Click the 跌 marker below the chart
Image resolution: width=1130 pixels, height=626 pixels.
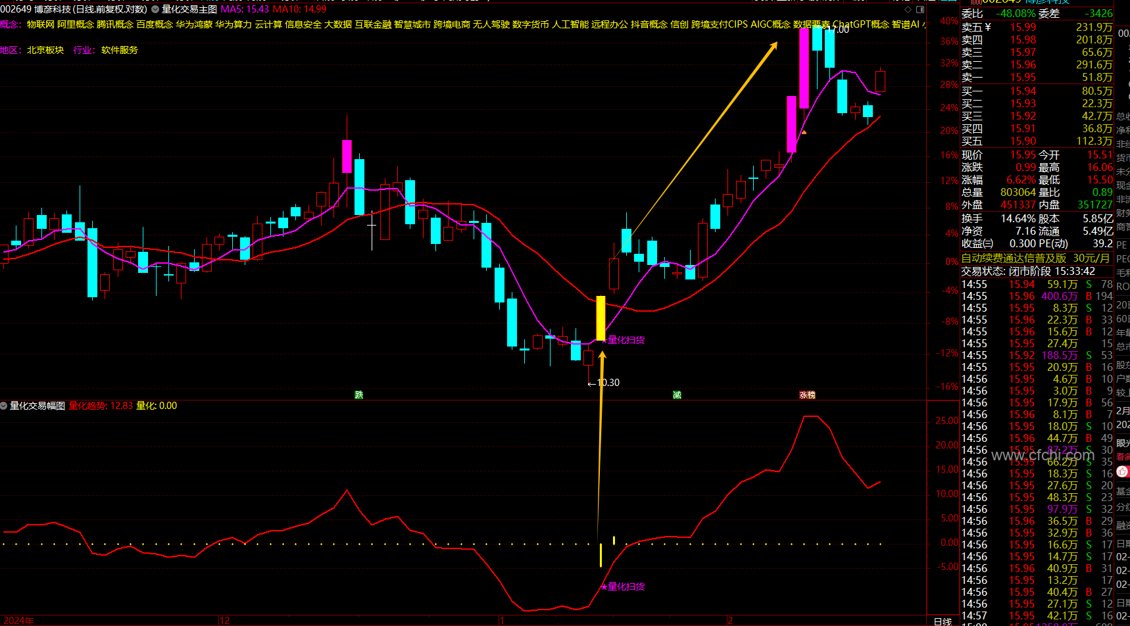pyautogui.click(x=358, y=395)
